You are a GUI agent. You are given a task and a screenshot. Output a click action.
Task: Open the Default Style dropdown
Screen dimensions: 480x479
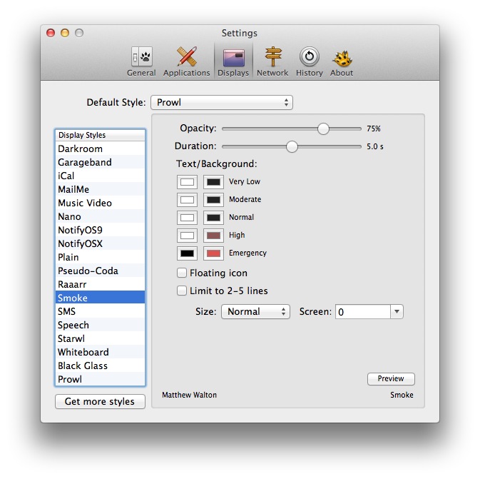pos(222,102)
